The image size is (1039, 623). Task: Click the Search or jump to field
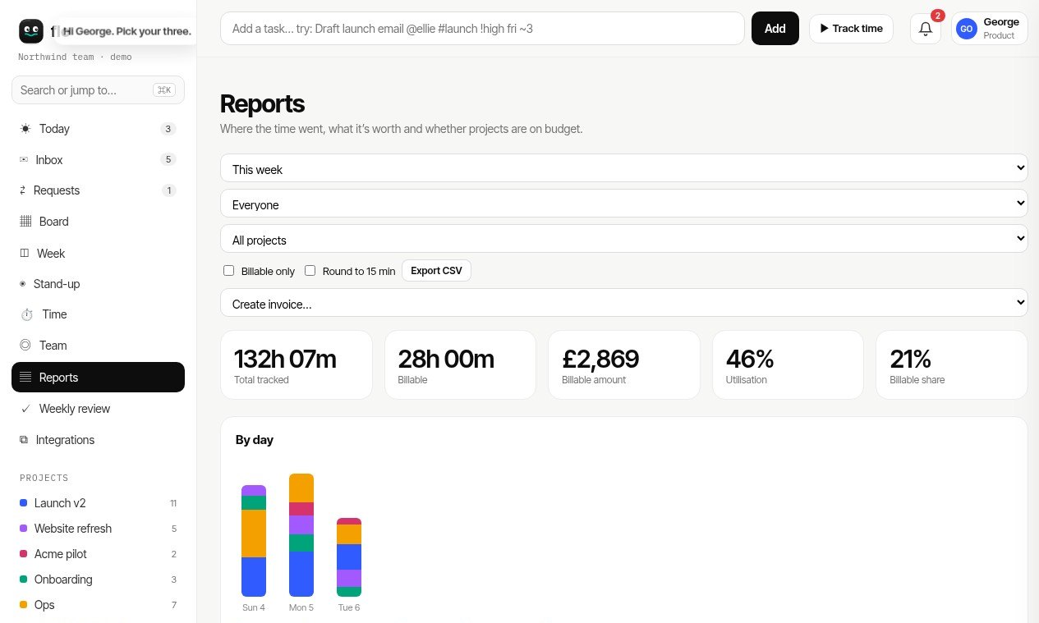point(98,90)
